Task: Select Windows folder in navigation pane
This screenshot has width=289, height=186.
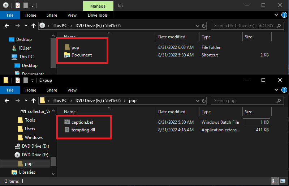Action: pos(34,138)
